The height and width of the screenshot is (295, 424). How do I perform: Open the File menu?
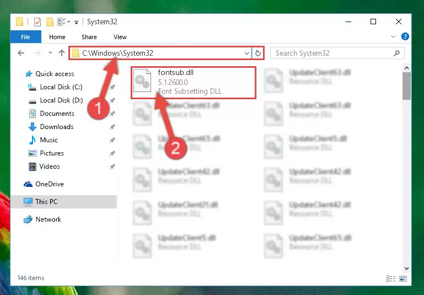pos(26,37)
